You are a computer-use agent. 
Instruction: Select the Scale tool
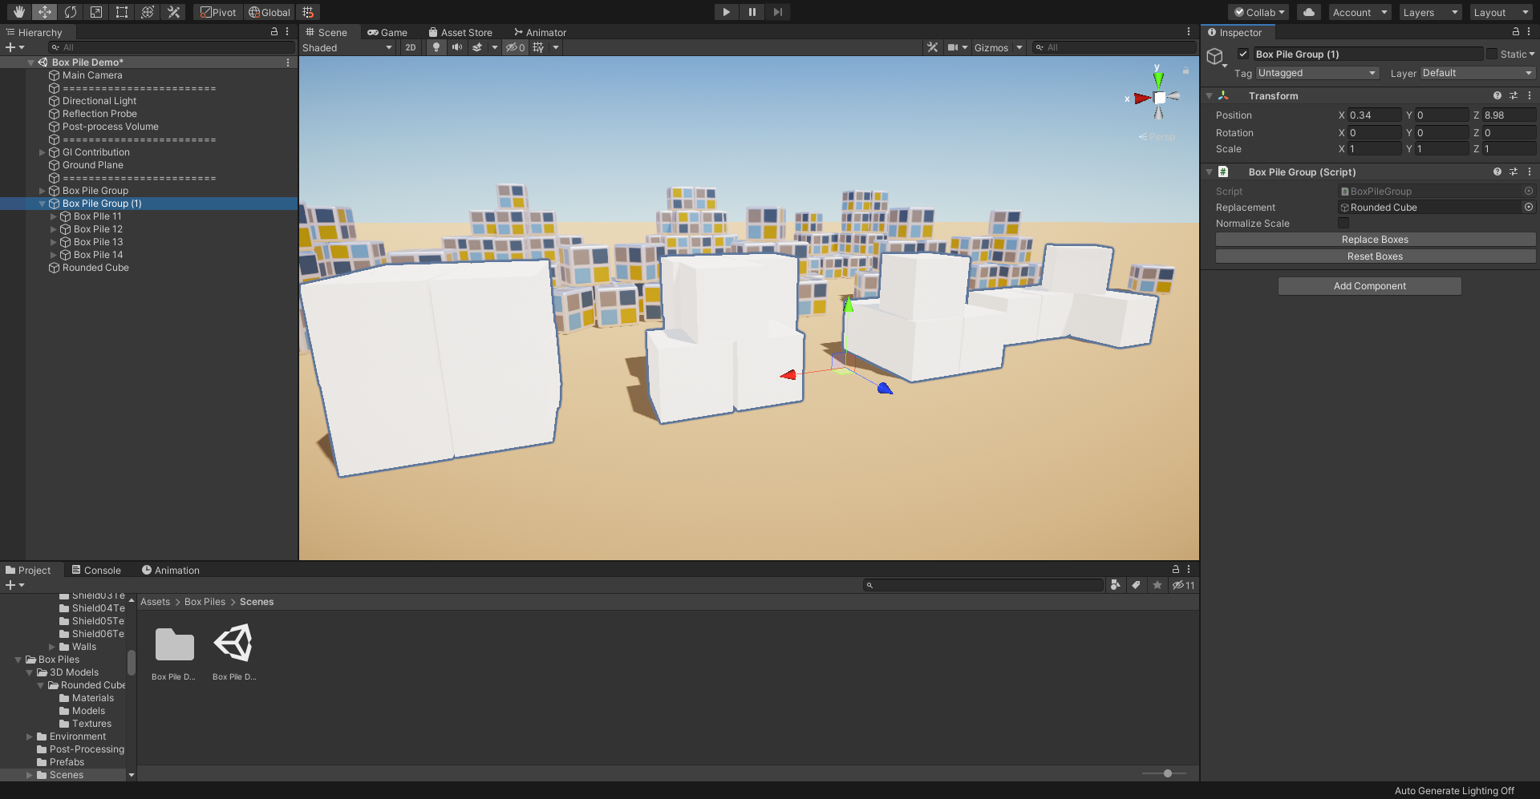[96, 12]
